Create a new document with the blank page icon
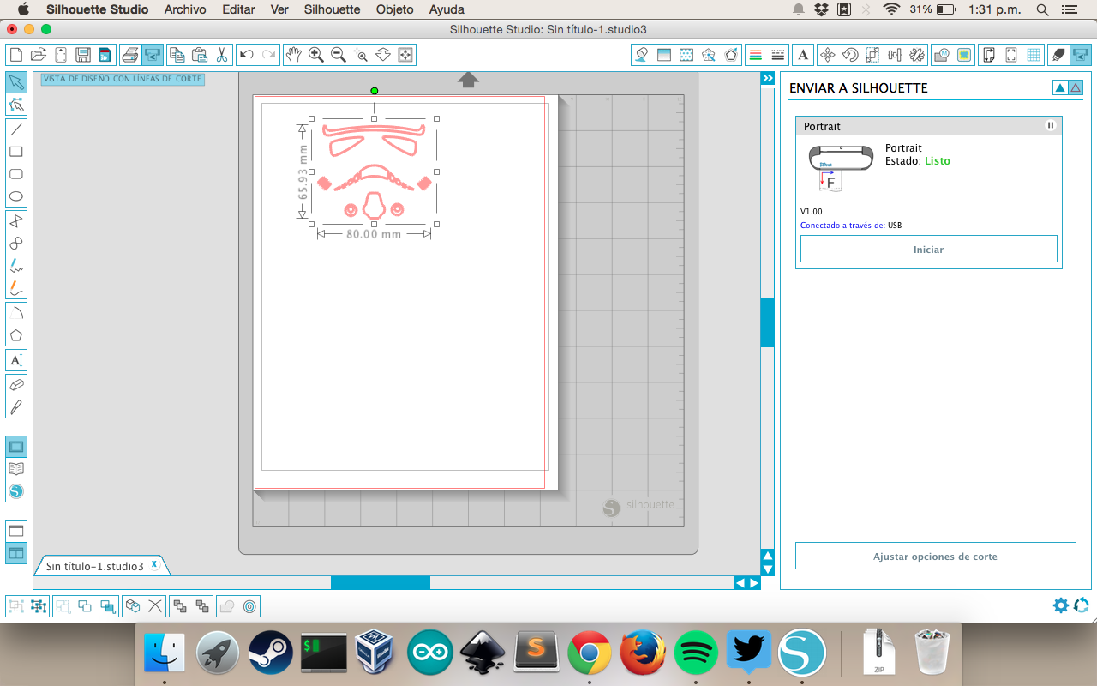The image size is (1097, 686). coord(15,55)
